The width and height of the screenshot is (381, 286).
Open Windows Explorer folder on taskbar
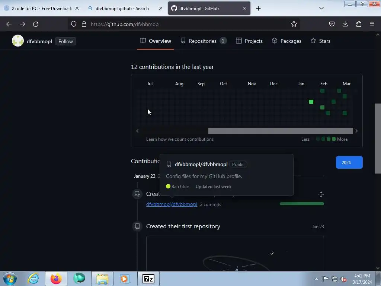(102, 279)
